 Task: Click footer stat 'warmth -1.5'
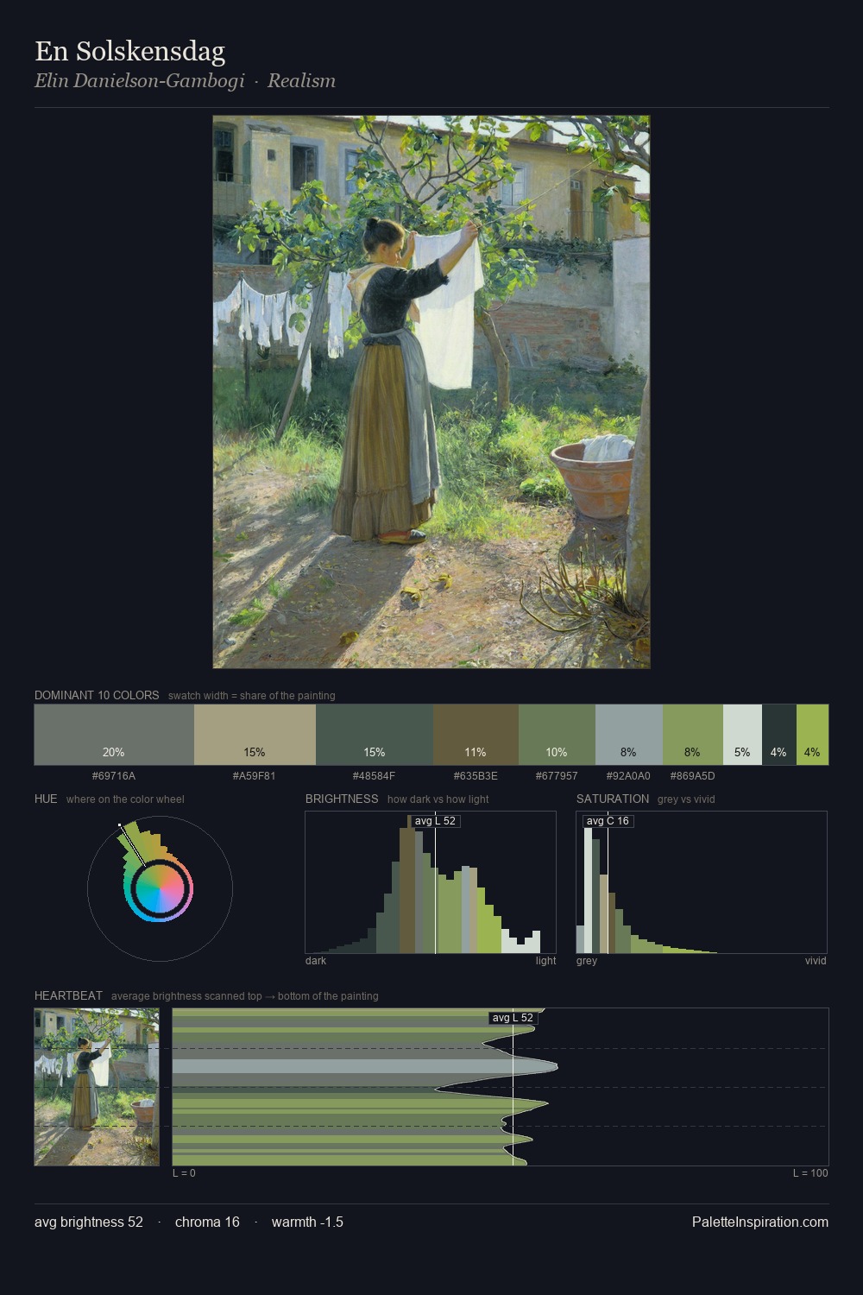point(307,1222)
